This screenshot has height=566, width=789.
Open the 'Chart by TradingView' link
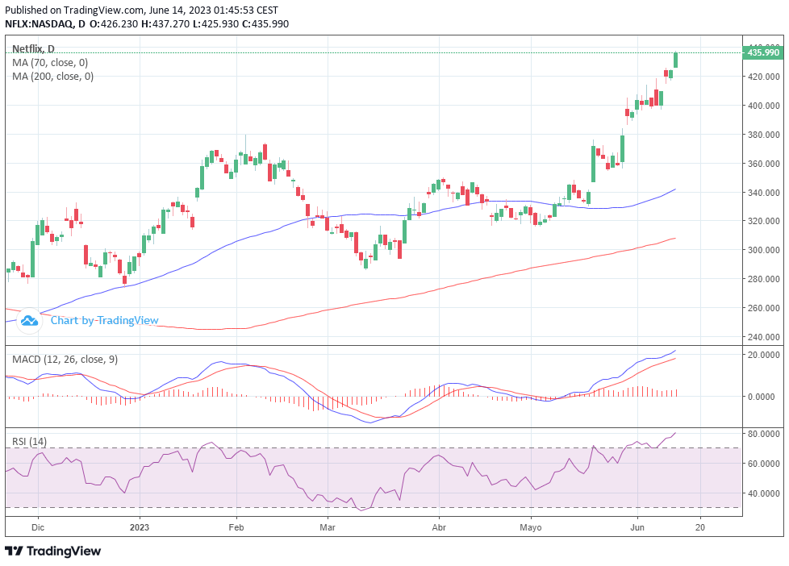[104, 320]
